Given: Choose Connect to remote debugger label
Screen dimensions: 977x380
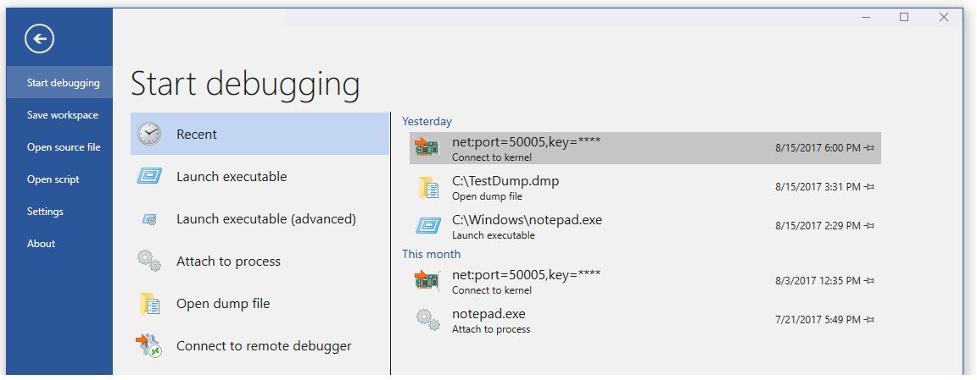Looking at the screenshot, I should click(x=265, y=346).
